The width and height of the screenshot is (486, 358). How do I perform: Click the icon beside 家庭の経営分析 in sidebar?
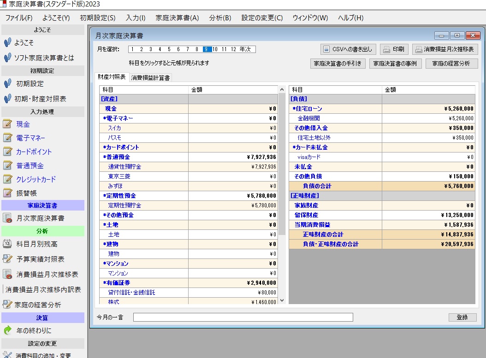pos(7,305)
